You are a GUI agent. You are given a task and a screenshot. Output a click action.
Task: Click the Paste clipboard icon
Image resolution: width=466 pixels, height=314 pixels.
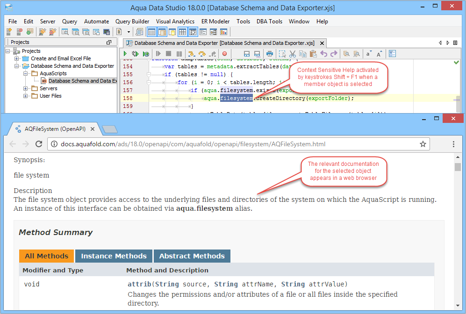tap(313, 54)
